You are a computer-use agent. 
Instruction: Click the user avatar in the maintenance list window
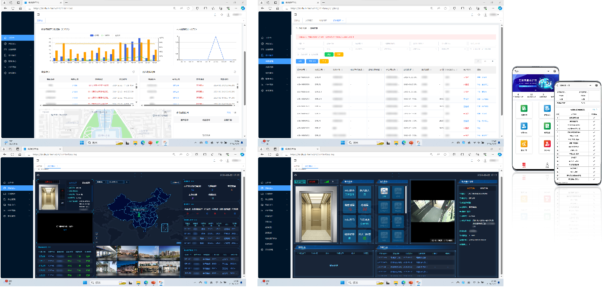(x=485, y=15)
